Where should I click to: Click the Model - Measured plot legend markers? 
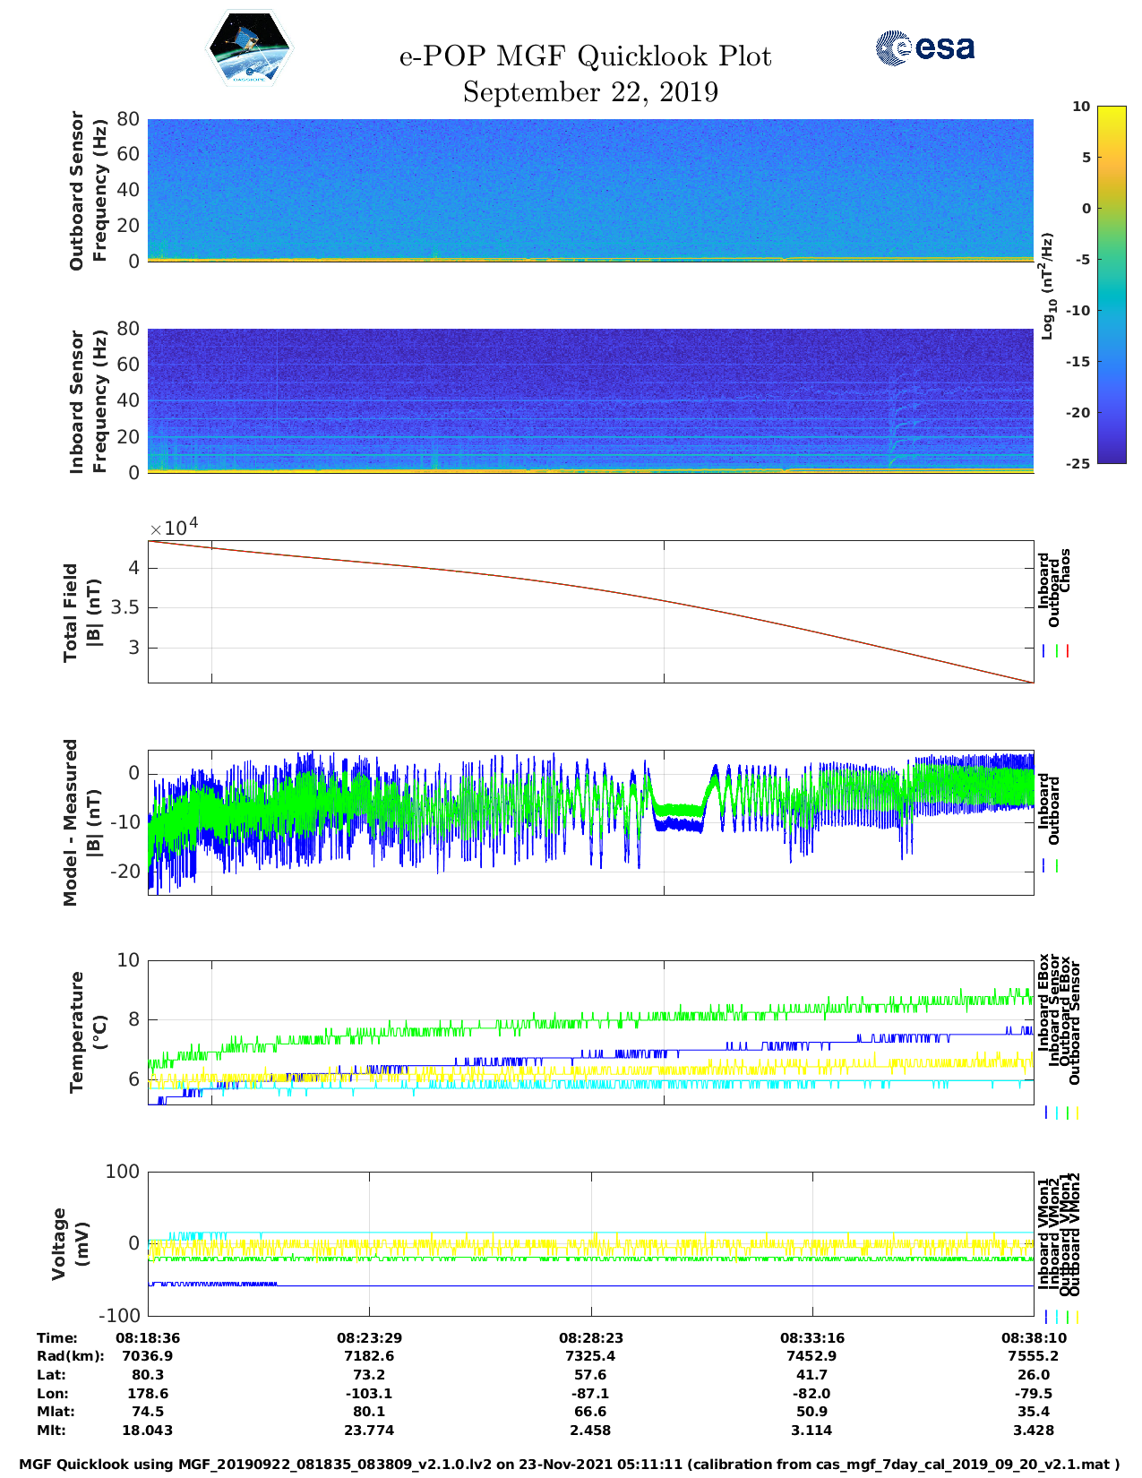(x=1050, y=866)
